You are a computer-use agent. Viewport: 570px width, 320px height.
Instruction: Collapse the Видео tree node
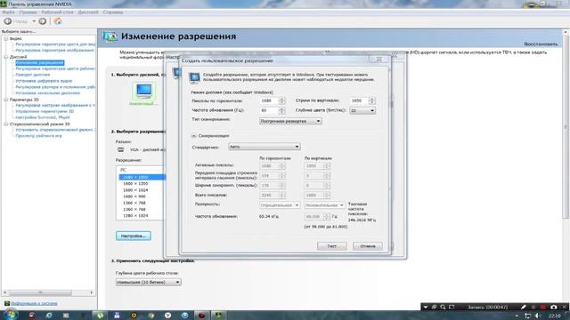coord(6,38)
